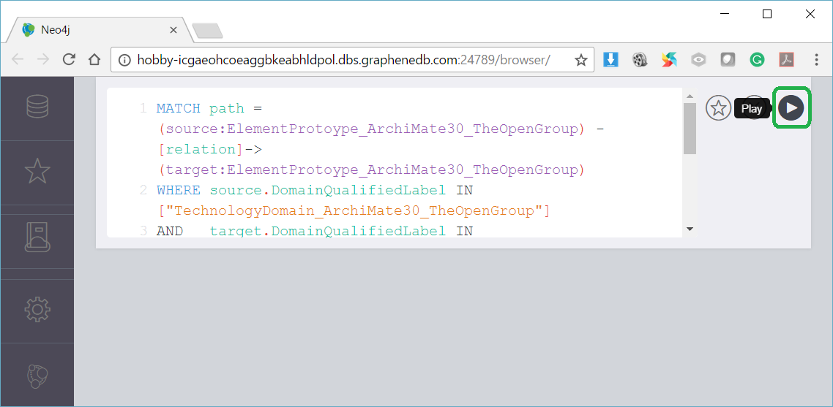Reload the page
833x407 pixels.
(69, 60)
